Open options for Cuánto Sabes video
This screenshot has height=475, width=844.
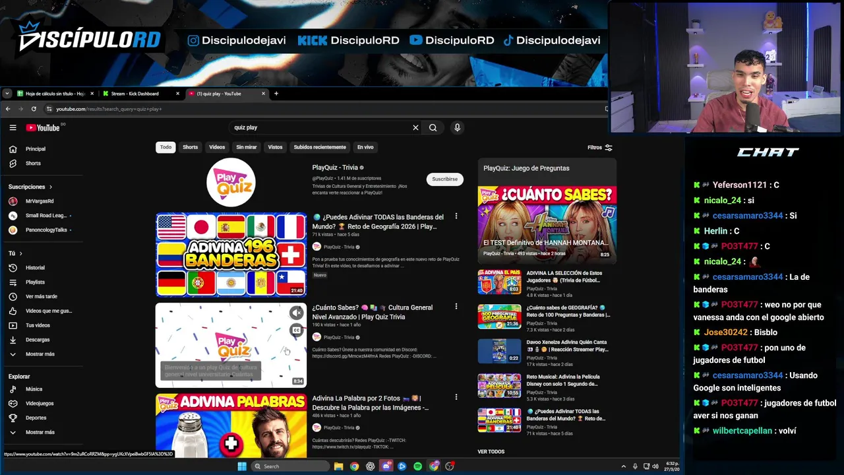point(456,307)
